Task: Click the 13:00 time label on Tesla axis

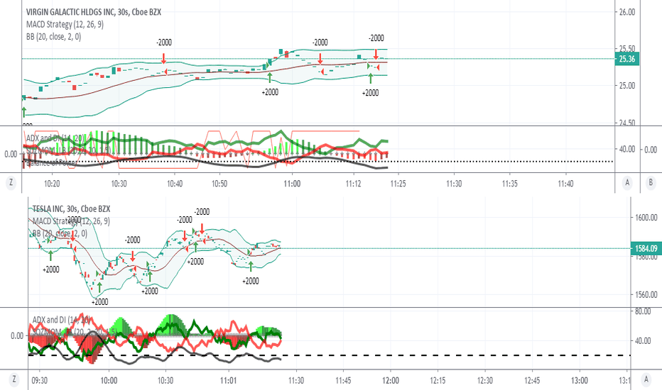Action: pos(580,380)
